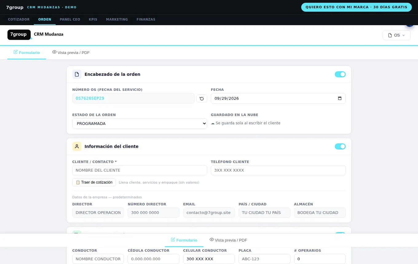Click the Cliente / Contacto name field
Viewport: 418px width, 264px height.
pos(140,170)
